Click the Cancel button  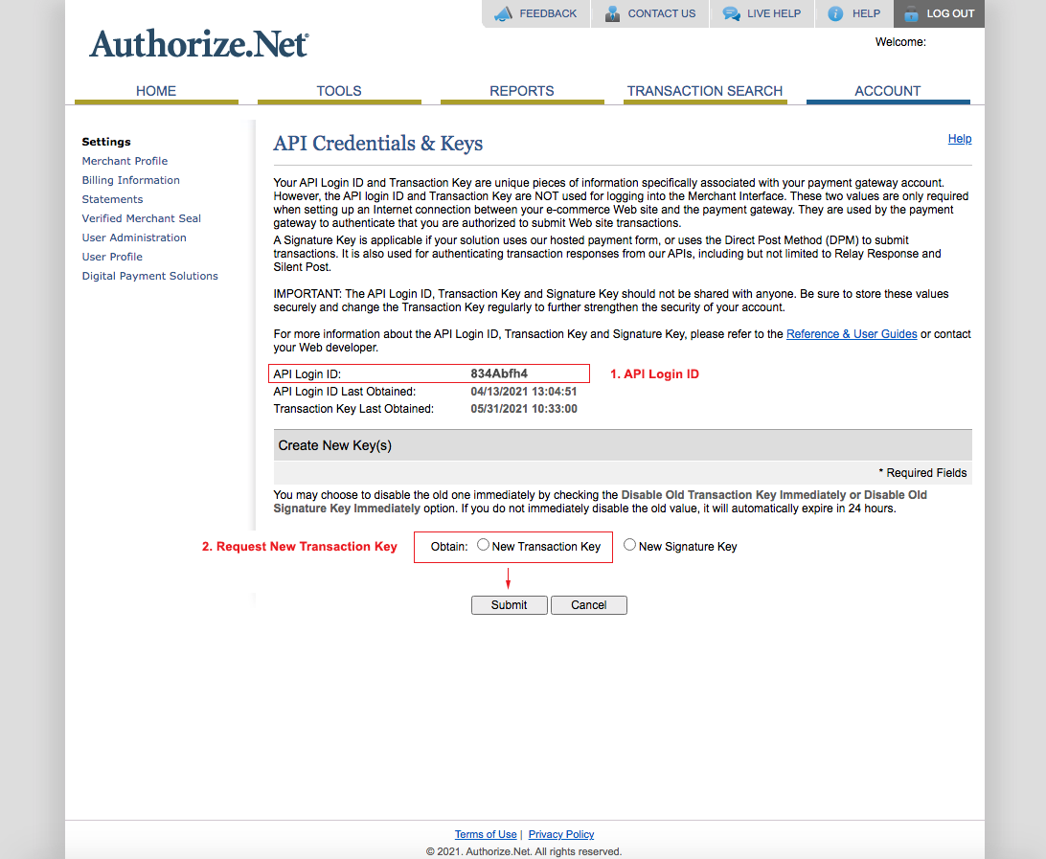coord(588,605)
